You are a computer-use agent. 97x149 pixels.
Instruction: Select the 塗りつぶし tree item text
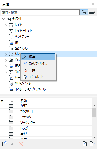21,48
